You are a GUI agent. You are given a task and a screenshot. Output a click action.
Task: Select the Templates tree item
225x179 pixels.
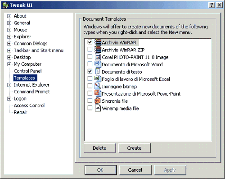click(25, 78)
